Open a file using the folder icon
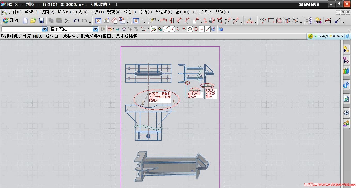Viewport: 361px width, 188px height. (33, 20)
